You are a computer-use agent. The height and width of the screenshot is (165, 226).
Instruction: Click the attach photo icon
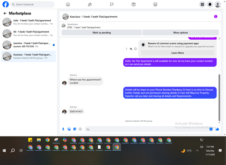tap(69, 129)
